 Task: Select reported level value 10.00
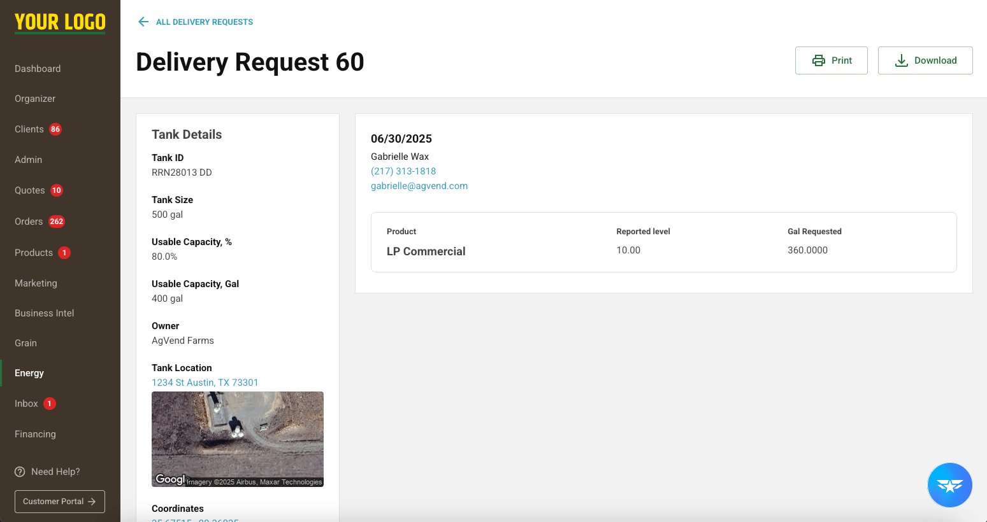pos(628,250)
